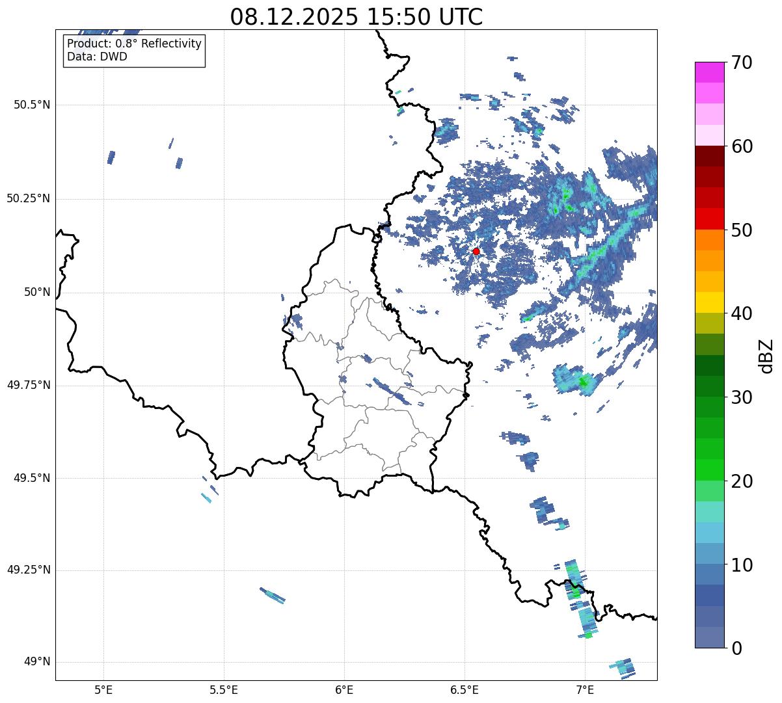Click the green echo core near 7°E, 49.75°N
782x703 pixels.
584,382
